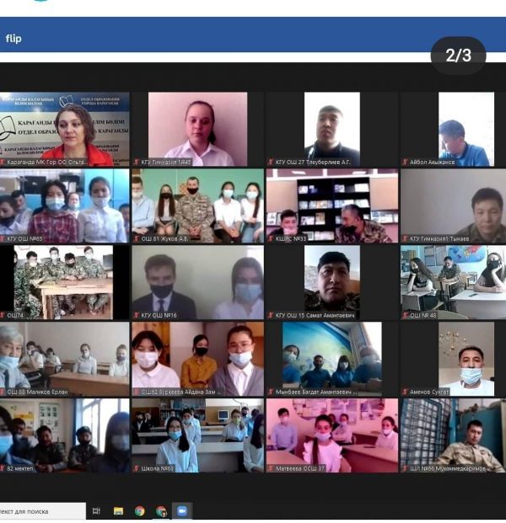506x523 pixels.
Task: Open second Chrome profile icon in taskbar
Action: coord(161,510)
